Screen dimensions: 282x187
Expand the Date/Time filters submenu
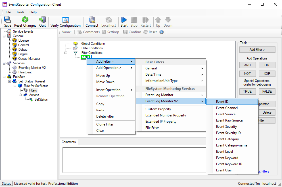[x=170, y=75]
